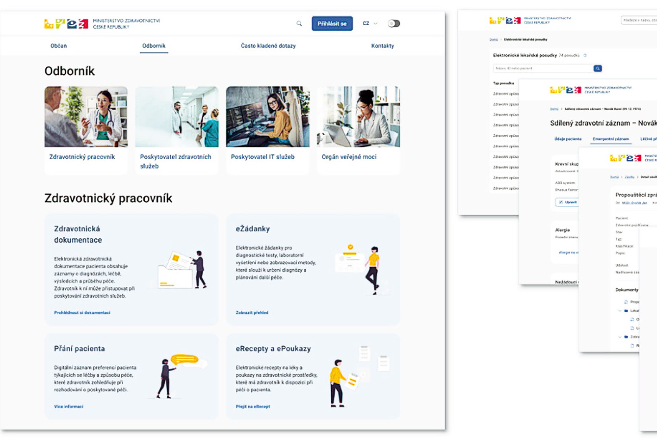Open the Často kladené dotazy menu item

(268, 46)
